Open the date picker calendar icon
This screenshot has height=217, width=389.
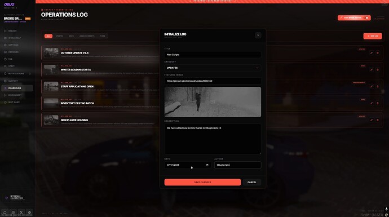pyautogui.click(x=207, y=165)
